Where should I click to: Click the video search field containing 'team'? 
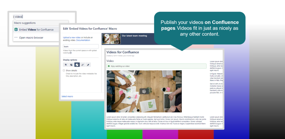(81, 46)
